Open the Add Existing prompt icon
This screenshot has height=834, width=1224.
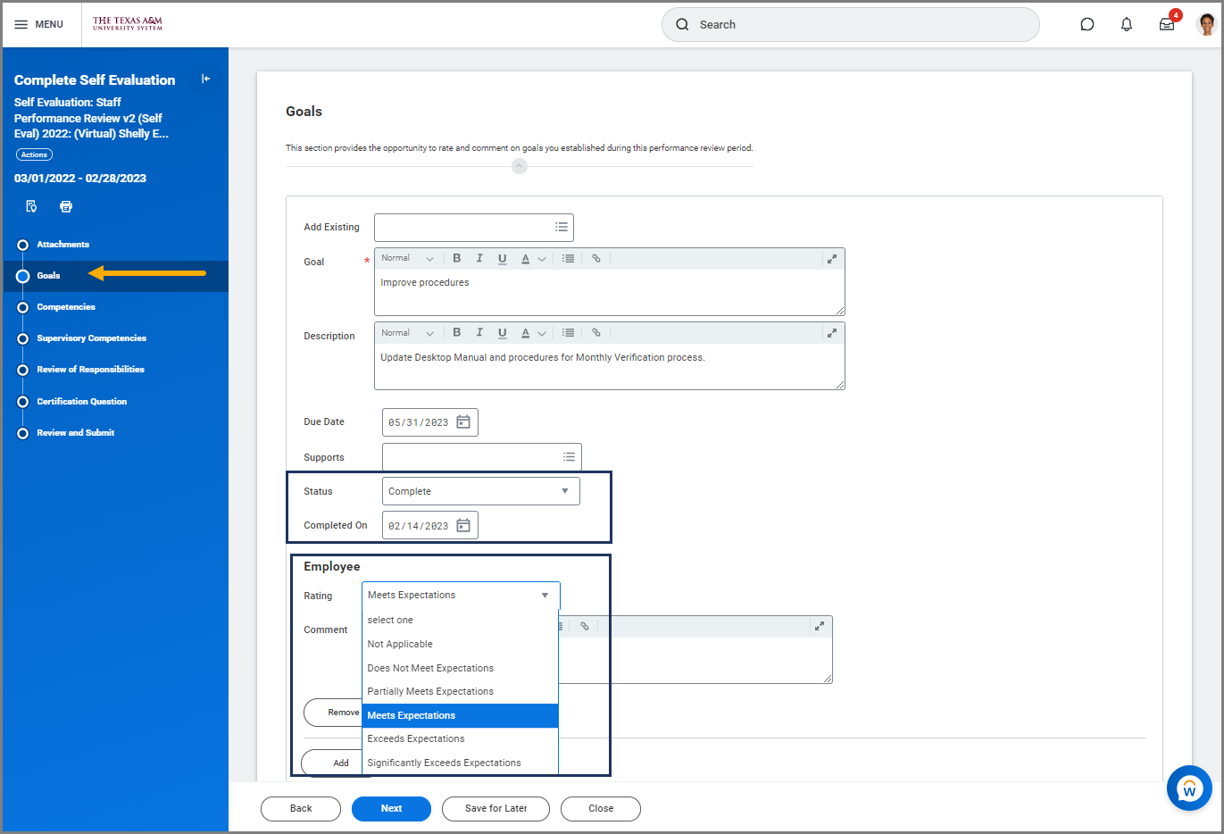point(562,227)
